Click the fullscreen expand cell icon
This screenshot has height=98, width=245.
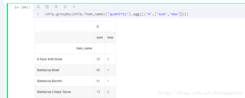(x=38, y=7)
